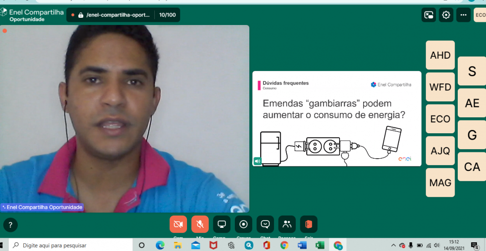Select the ECO tile in participant column
The height and width of the screenshot is (251, 486).
click(x=440, y=119)
